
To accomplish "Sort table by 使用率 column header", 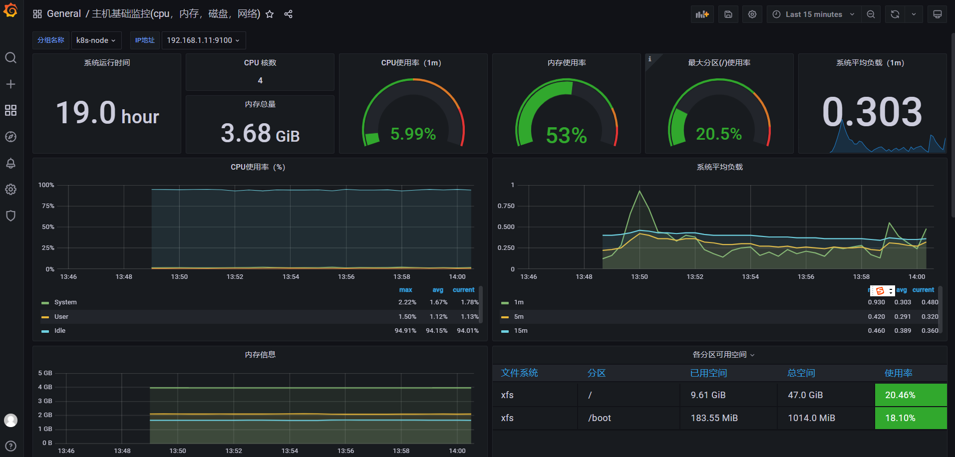I will click(899, 373).
